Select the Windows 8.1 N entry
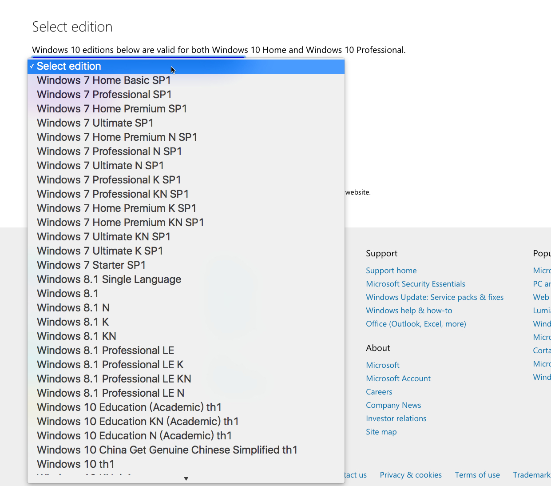The height and width of the screenshot is (486, 551). [x=186, y=308]
